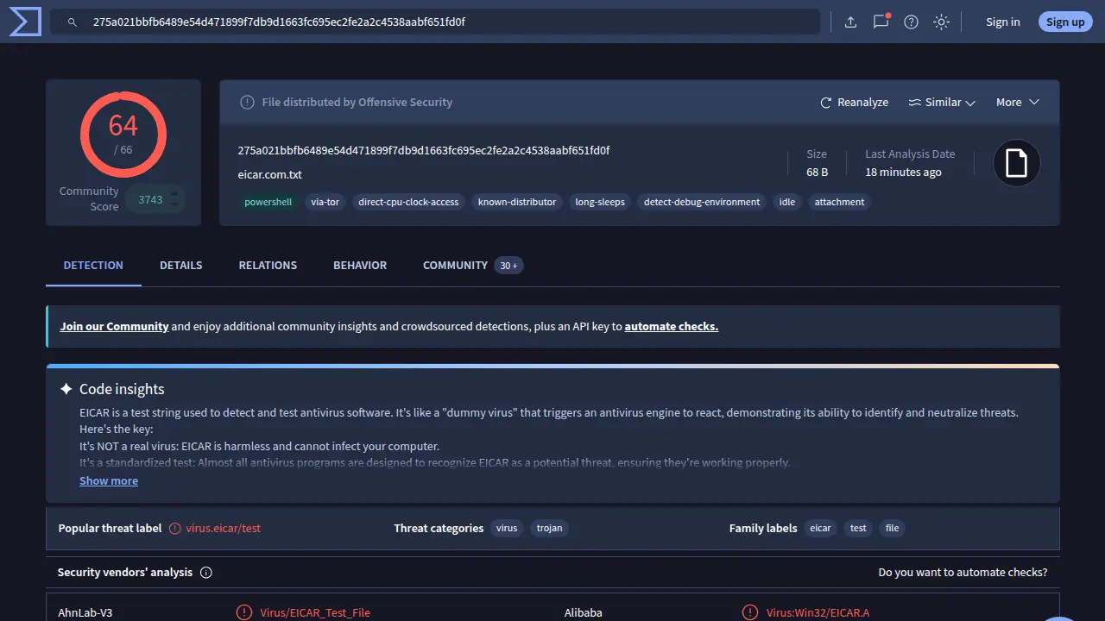Click the detect-debug-environment tag

click(702, 203)
